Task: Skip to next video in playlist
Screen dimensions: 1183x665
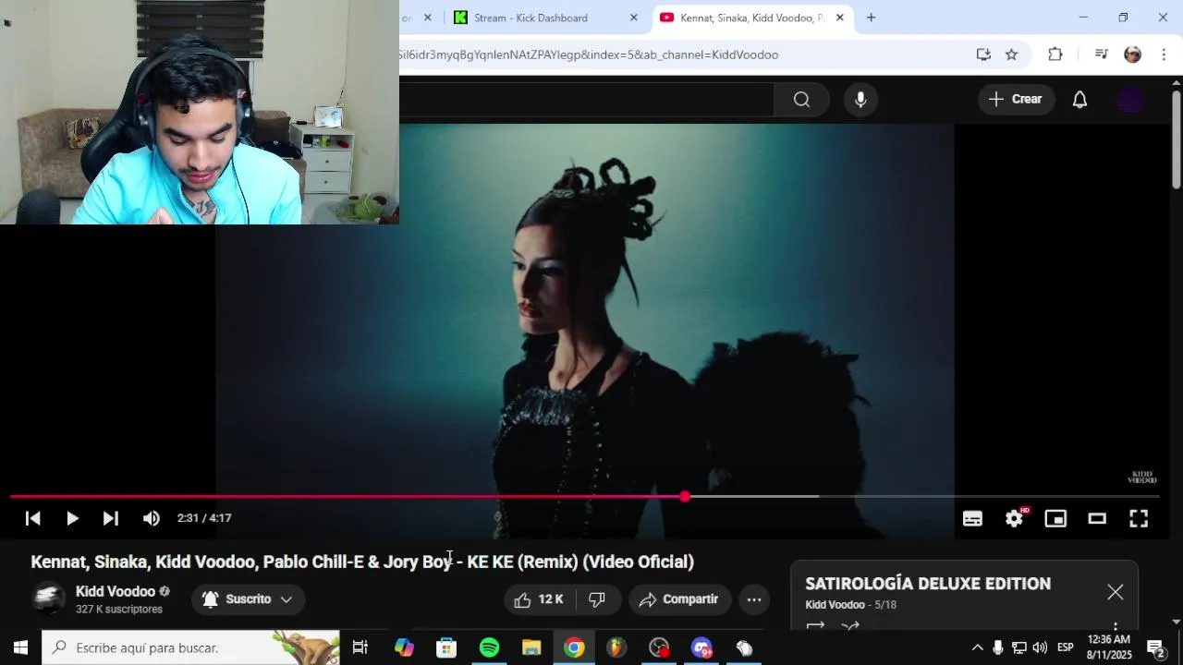Action: (111, 518)
